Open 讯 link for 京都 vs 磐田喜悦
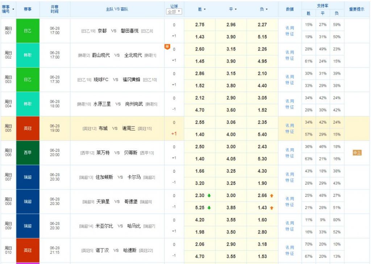The width and height of the screenshot is (371, 264). point(287,28)
